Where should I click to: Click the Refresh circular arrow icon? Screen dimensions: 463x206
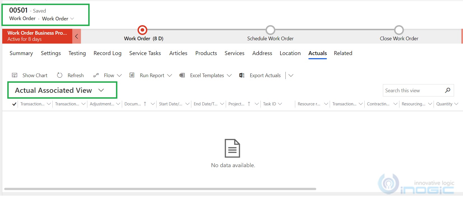click(60, 75)
